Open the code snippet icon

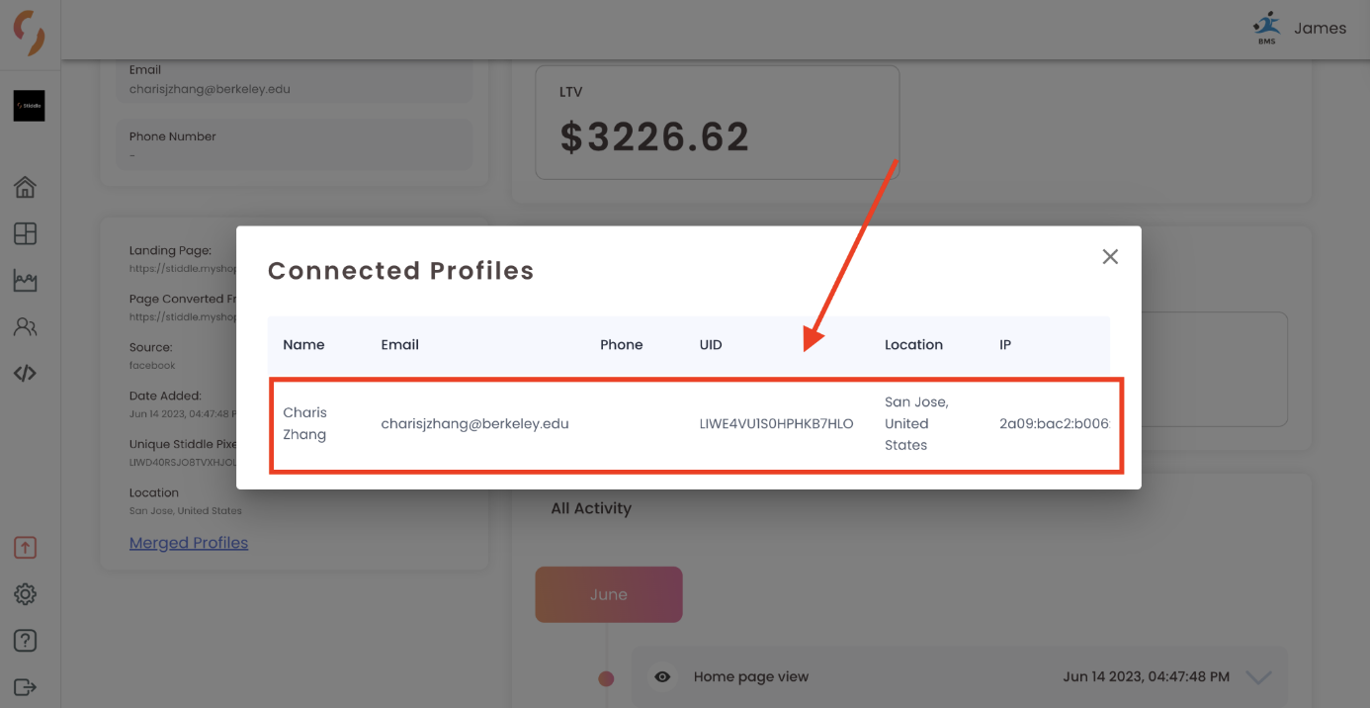click(26, 373)
